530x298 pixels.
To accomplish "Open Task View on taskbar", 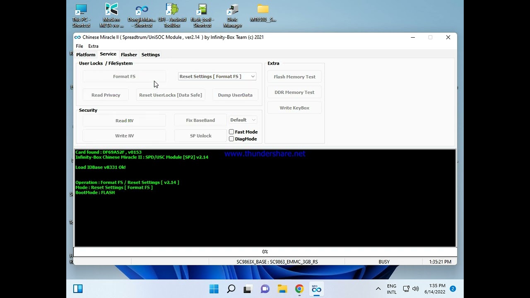I will pos(248,289).
